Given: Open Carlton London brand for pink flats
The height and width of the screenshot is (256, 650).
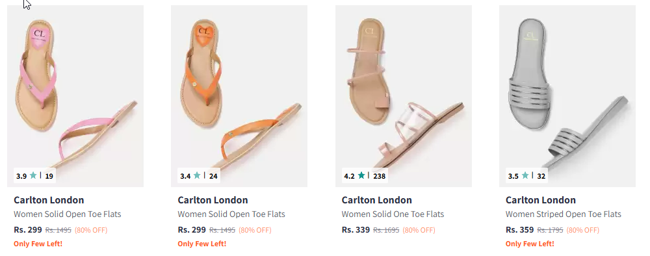Looking at the screenshot, I should (49, 200).
